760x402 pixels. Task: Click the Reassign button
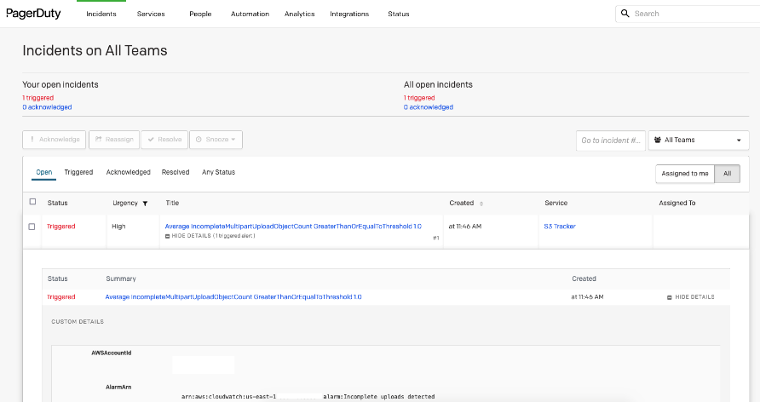tap(114, 140)
